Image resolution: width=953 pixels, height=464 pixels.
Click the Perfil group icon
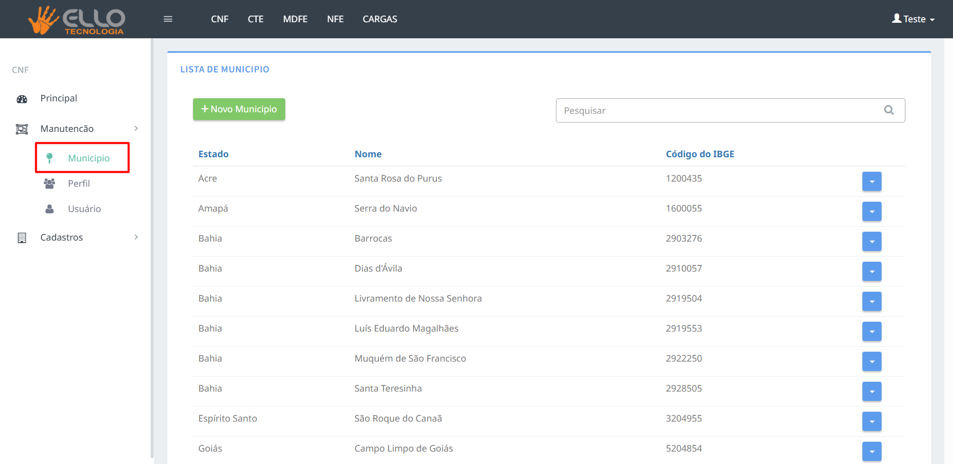(50, 184)
